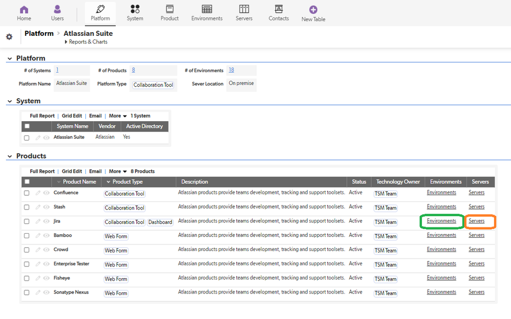Open Servers link for Jira
The image size is (511, 319).
click(476, 221)
